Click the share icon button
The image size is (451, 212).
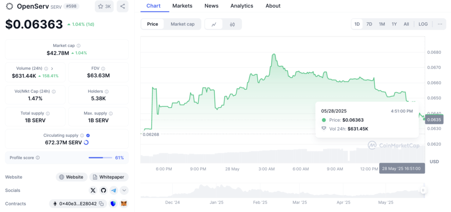122,6
